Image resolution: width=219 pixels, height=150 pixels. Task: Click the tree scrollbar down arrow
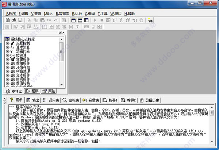[61, 85]
